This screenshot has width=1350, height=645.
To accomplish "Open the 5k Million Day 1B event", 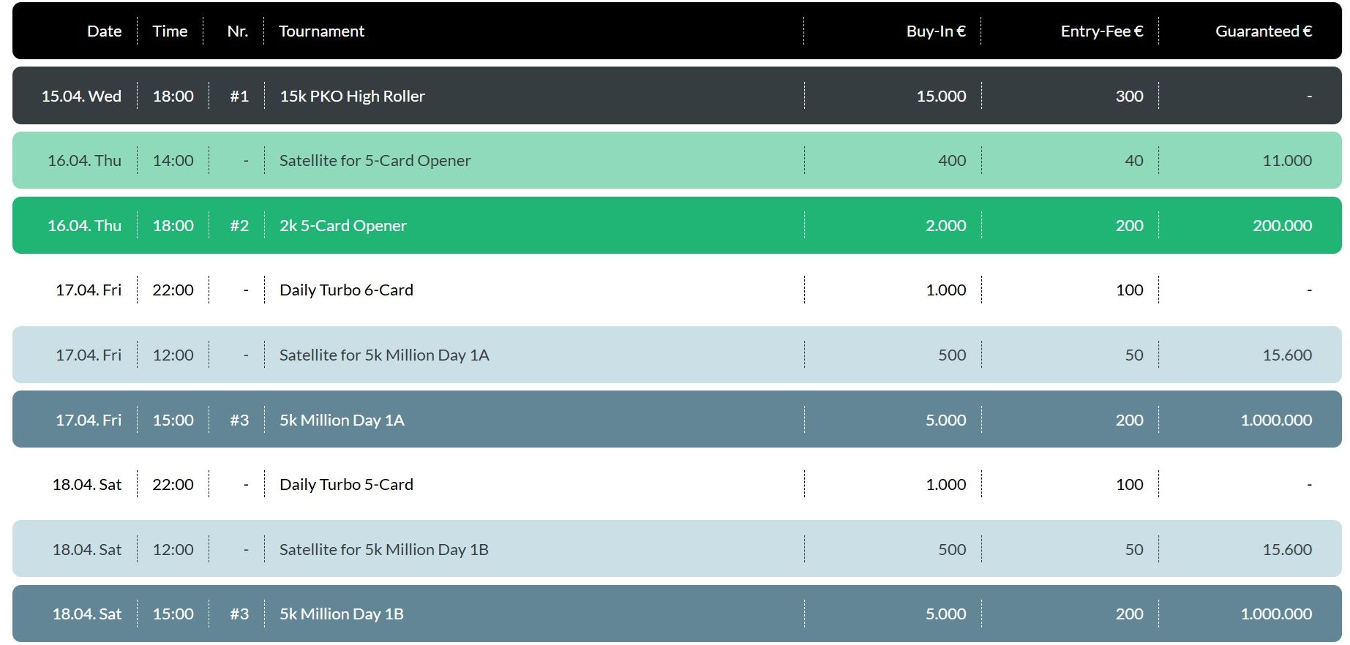I will click(341, 614).
